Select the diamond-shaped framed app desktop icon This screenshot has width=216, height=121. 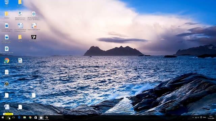pos(6,84)
